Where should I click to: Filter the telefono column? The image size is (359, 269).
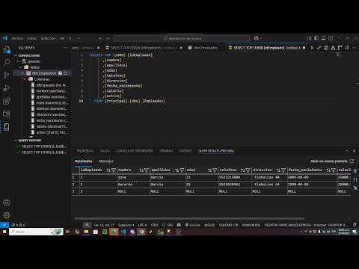248,170
